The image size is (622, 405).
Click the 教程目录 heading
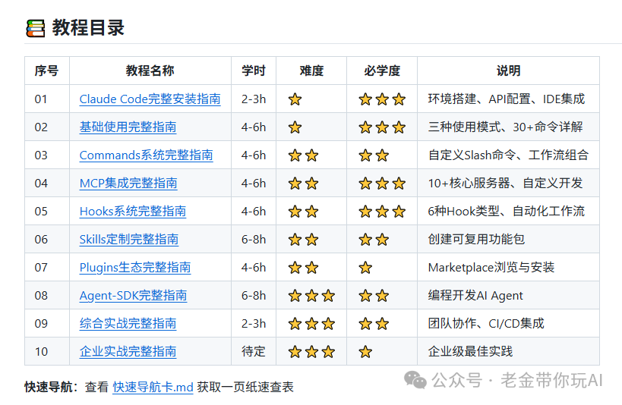click(88, 28)
